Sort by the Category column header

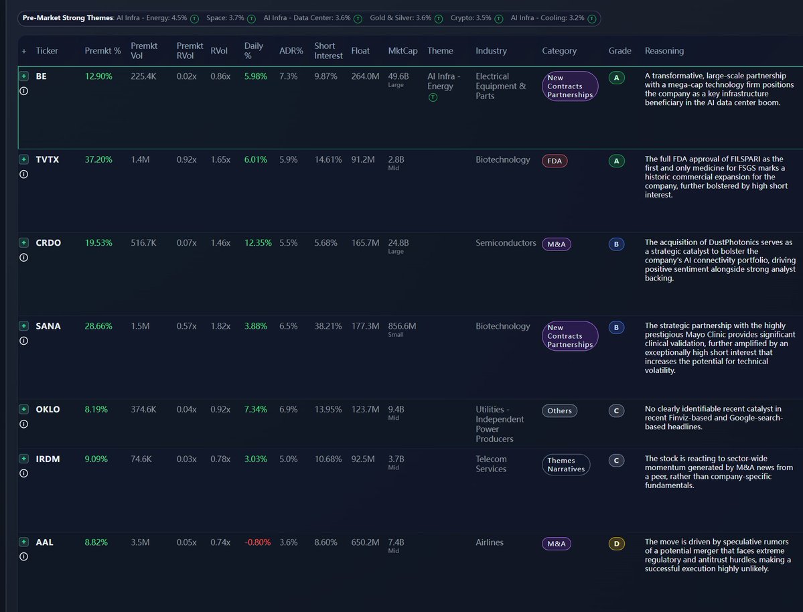pos(559,51)
